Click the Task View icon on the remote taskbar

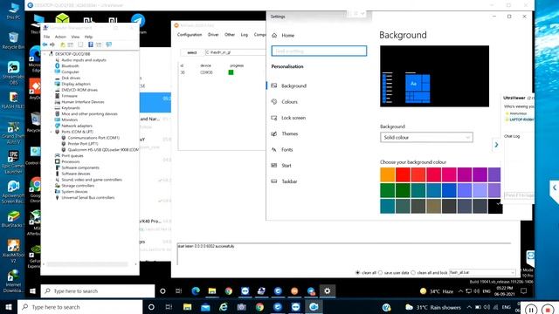(x=178, y=290)
